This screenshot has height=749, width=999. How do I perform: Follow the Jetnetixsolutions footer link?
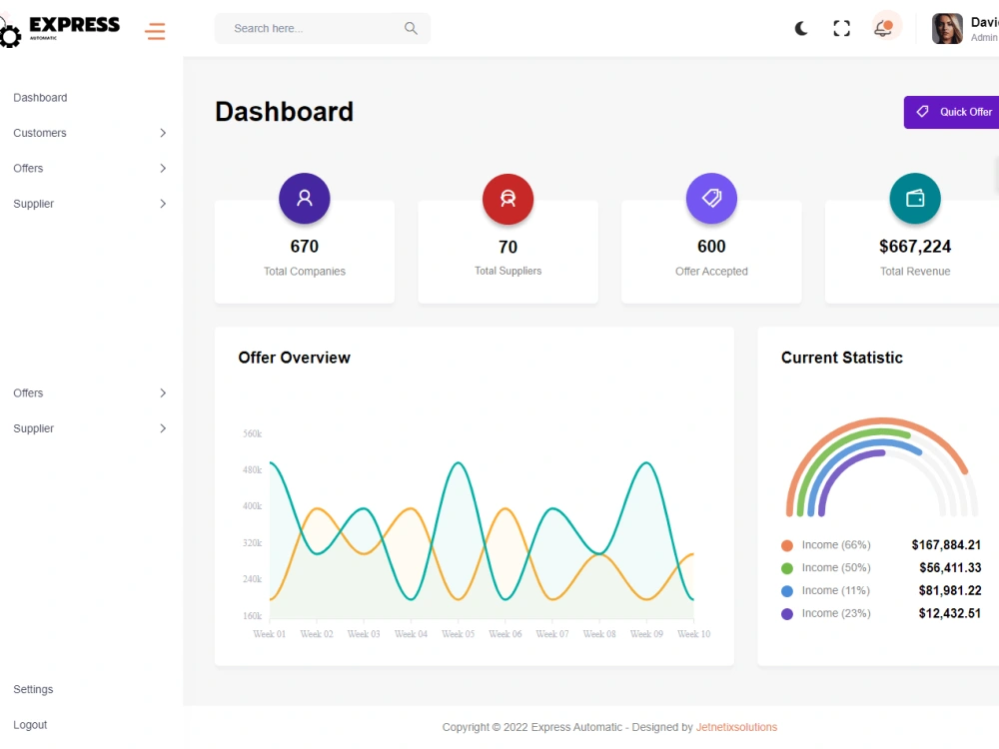pos(736,727)
